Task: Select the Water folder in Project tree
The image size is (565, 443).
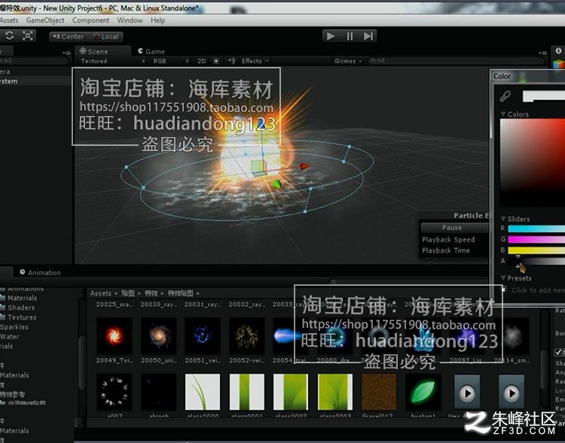Action: pos(10,337)
